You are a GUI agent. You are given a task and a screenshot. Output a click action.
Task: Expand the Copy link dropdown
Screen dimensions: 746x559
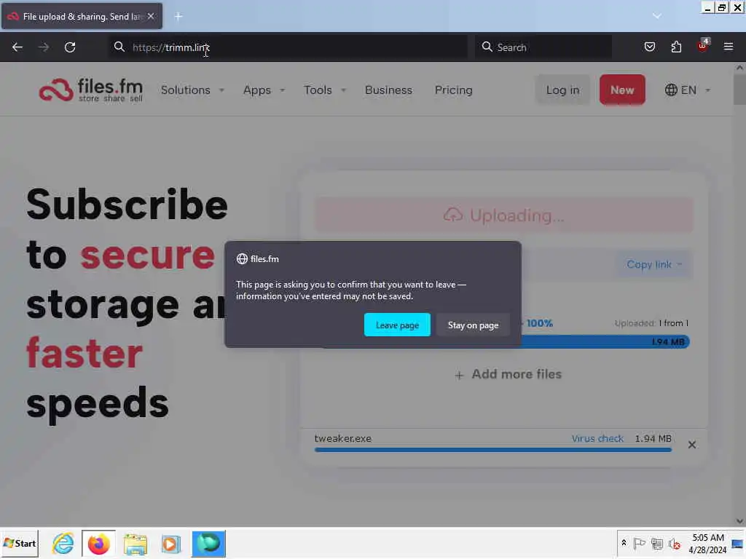coord(653,264)
